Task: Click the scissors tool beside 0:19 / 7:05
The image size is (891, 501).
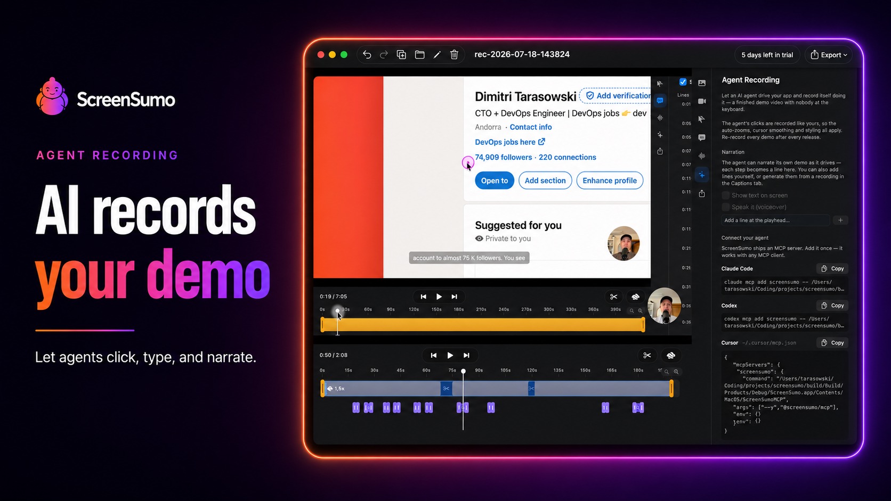Action: [x=614, y=297]
